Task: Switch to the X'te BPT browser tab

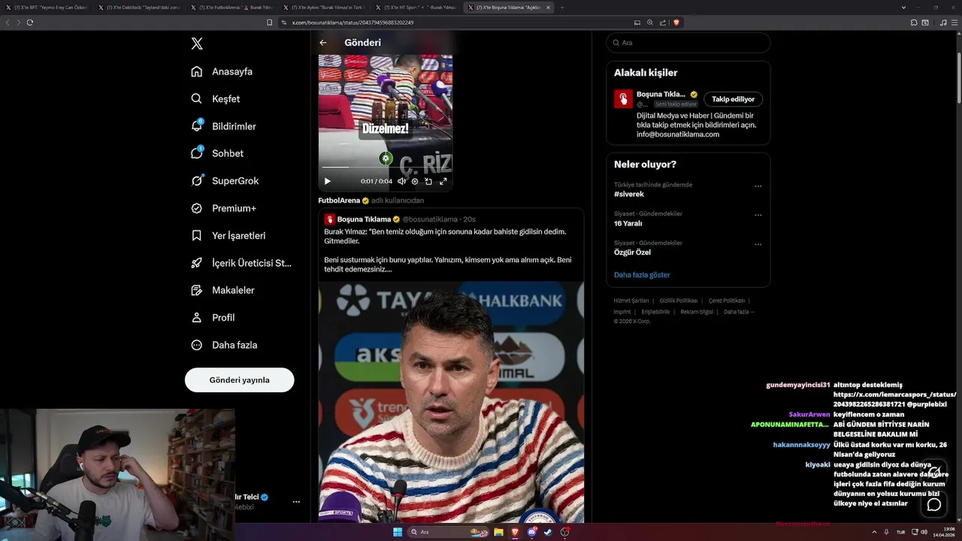Action: click(47, 7)
